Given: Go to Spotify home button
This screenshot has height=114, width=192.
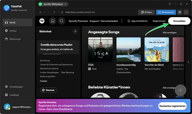Looking at the screenshot, I should pos(53,21).
